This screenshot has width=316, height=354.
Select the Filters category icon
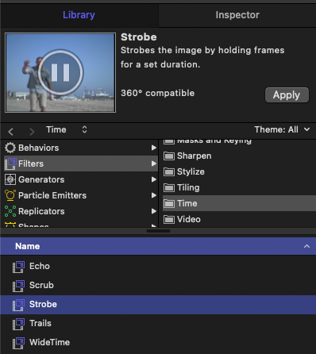point(10,164)
